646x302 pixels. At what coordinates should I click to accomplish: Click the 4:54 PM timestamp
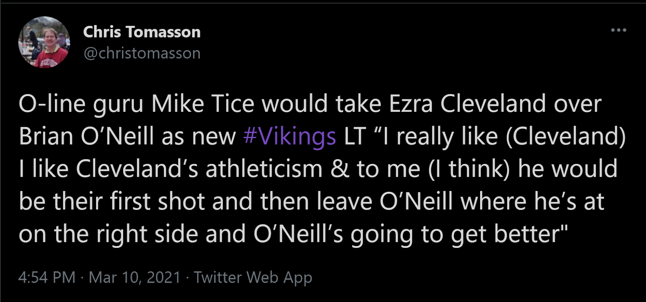point(47,277)
